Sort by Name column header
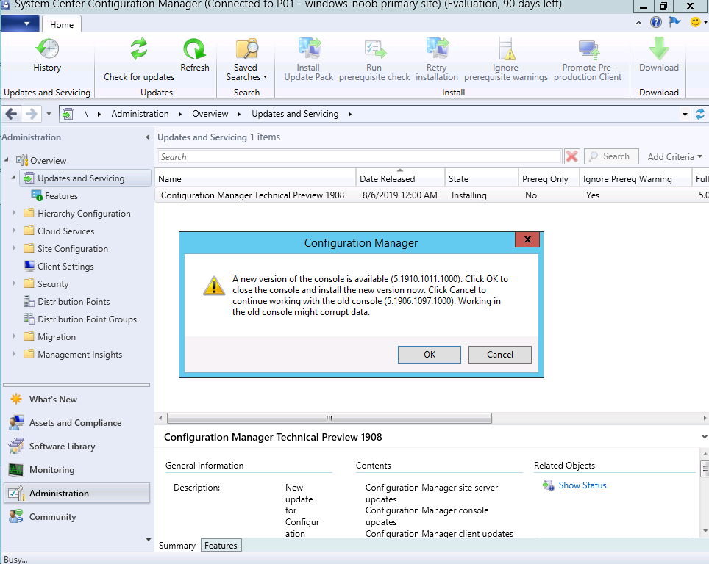709x564 pixels. pyautogui.click(x=255, y=178)
